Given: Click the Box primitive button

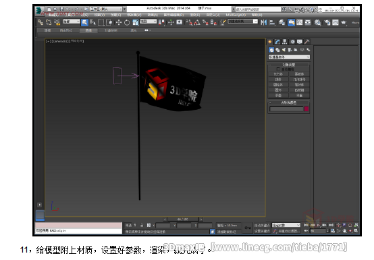Looking at the screenshot, I should pyautogui.click(x=278, y=74).
